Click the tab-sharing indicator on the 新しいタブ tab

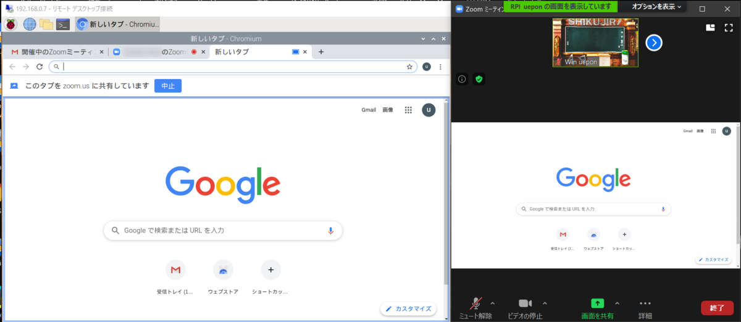pyautogui.click(x=295, y=52)
